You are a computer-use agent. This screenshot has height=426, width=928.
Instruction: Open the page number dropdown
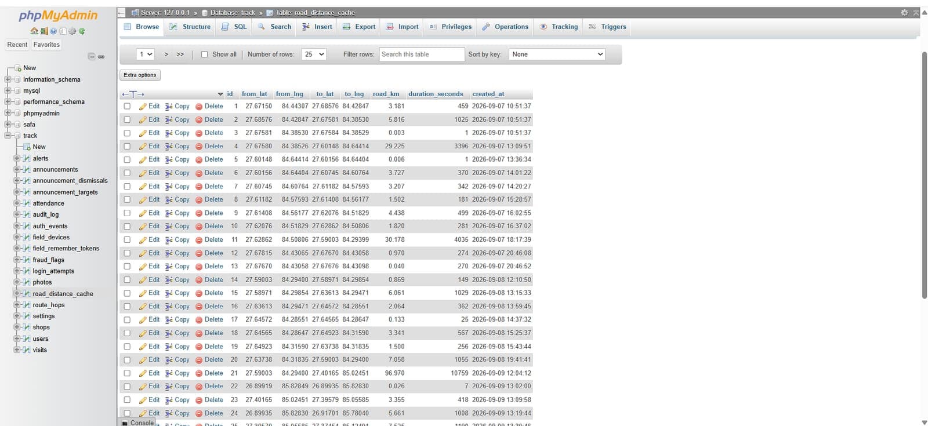point(145,54)
